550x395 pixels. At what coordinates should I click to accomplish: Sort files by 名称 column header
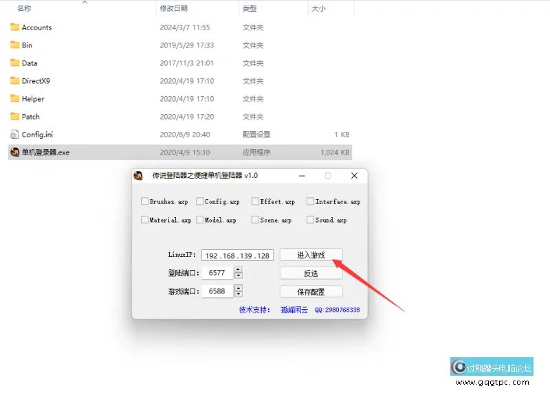[x=24, y=8]
